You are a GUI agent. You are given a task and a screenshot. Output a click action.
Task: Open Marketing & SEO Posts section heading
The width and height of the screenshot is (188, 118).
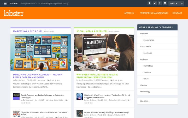(x=28, y=31)
